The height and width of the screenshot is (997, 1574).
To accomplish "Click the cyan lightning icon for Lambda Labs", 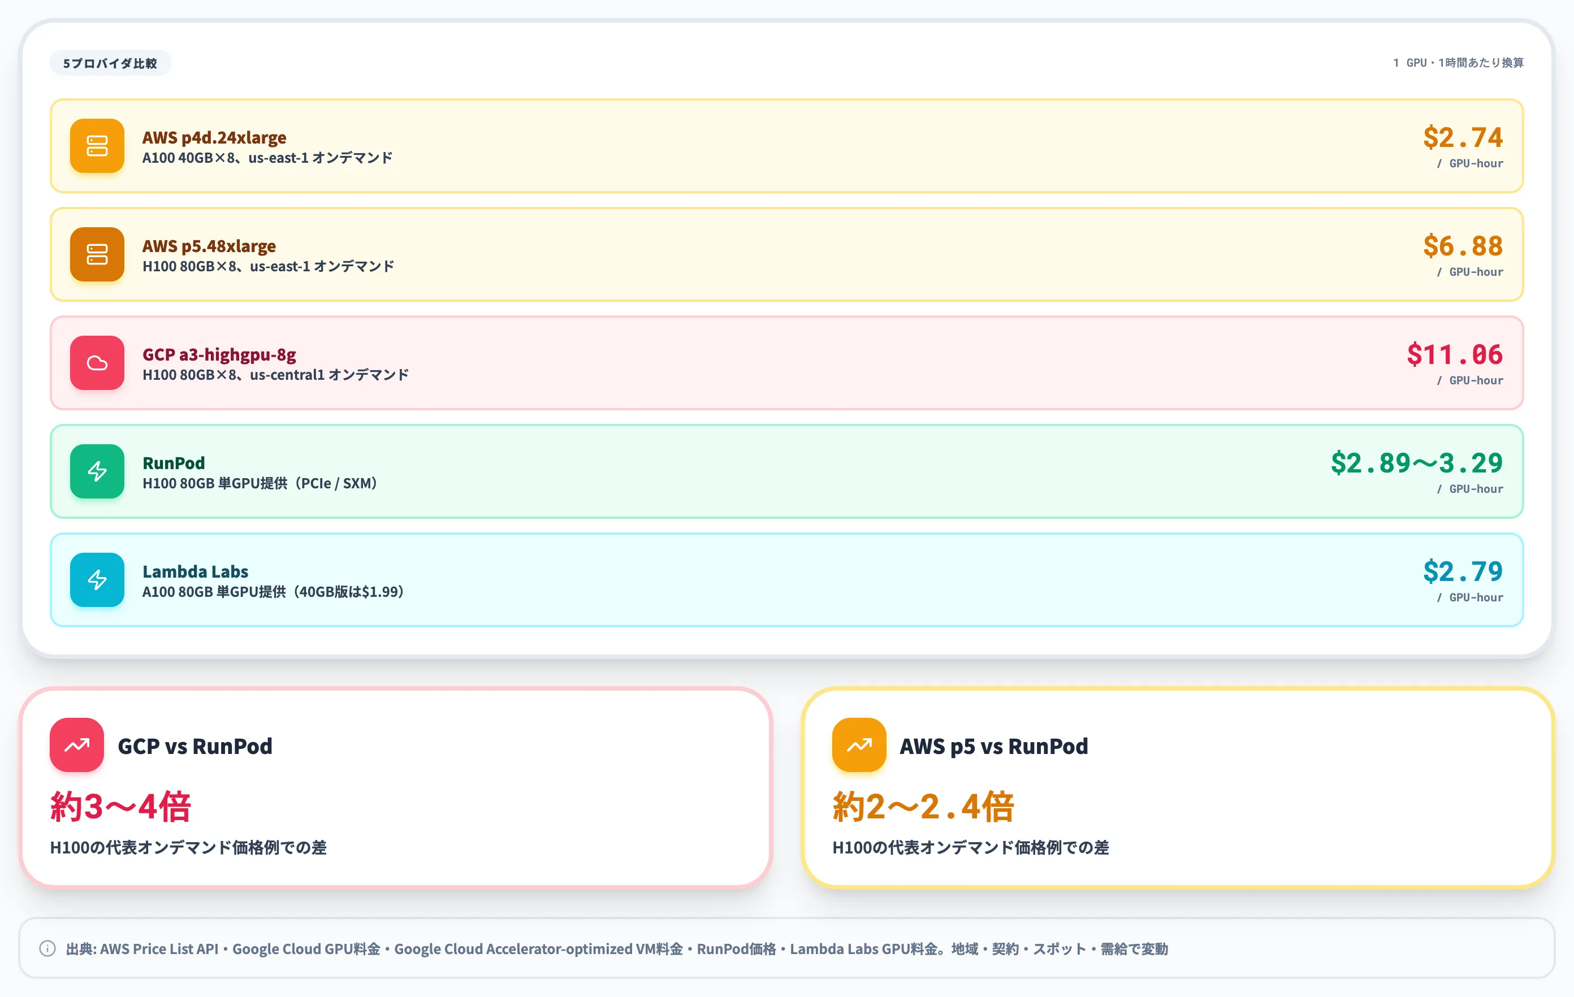I will tap(97, 579).
